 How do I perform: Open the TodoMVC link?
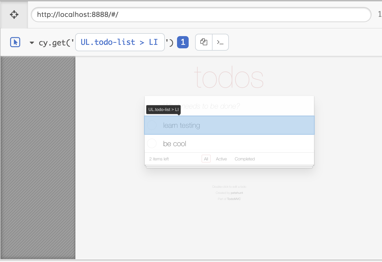(234, 199)
